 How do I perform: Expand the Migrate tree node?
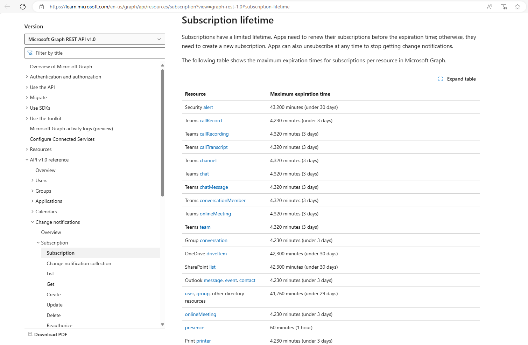pos(27,98)
